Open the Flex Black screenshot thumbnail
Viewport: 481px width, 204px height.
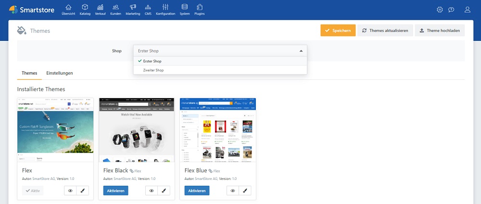[137, 130]
